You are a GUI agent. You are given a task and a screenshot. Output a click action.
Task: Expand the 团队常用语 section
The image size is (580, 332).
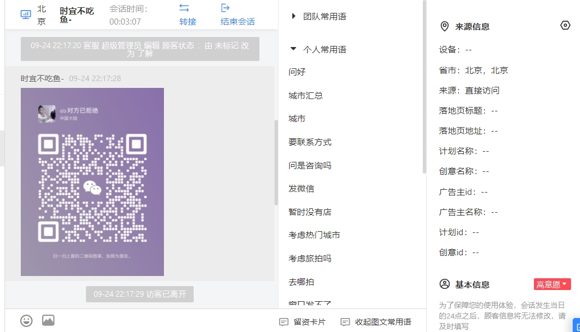(x=293, y=16)
